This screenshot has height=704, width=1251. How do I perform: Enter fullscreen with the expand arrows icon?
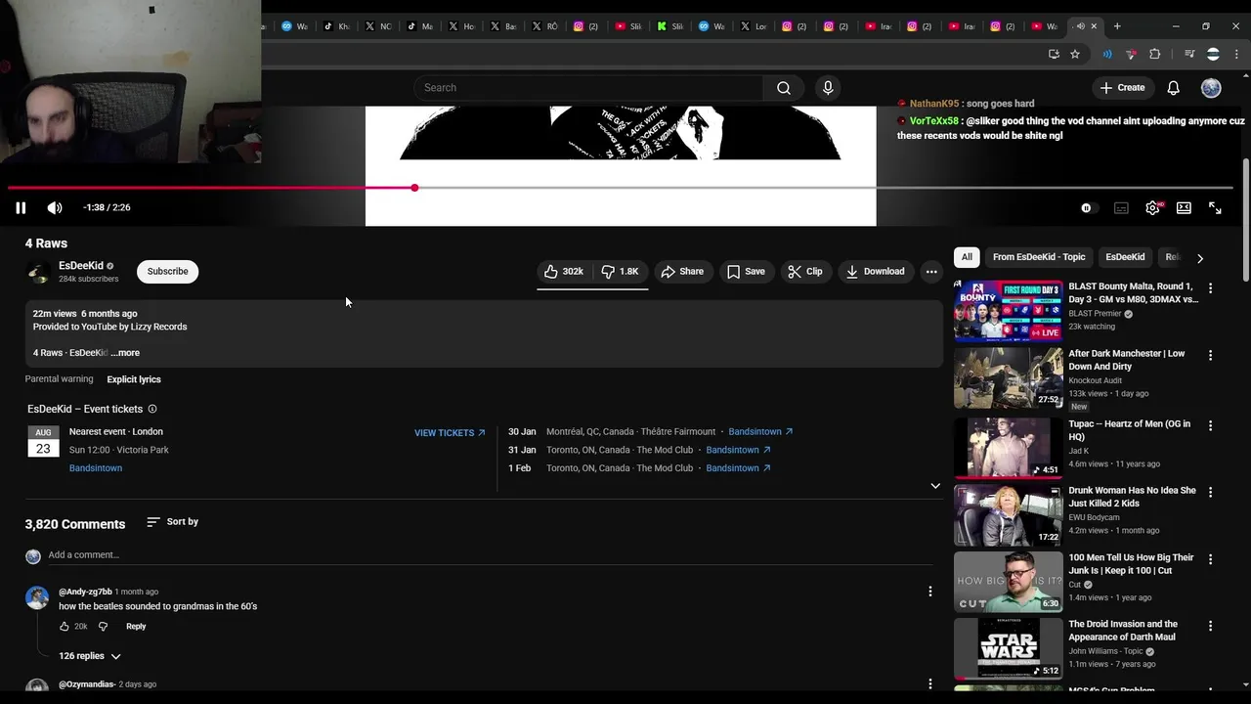1215,207
